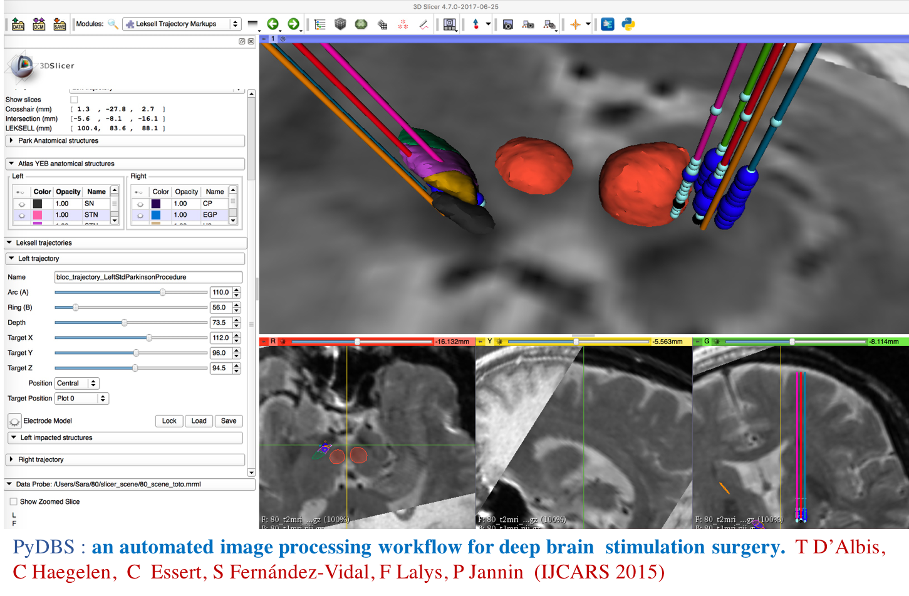Screen dimensions: 909x596
Task: Click the screenshot capture camera icon
Action: point(508,24)
